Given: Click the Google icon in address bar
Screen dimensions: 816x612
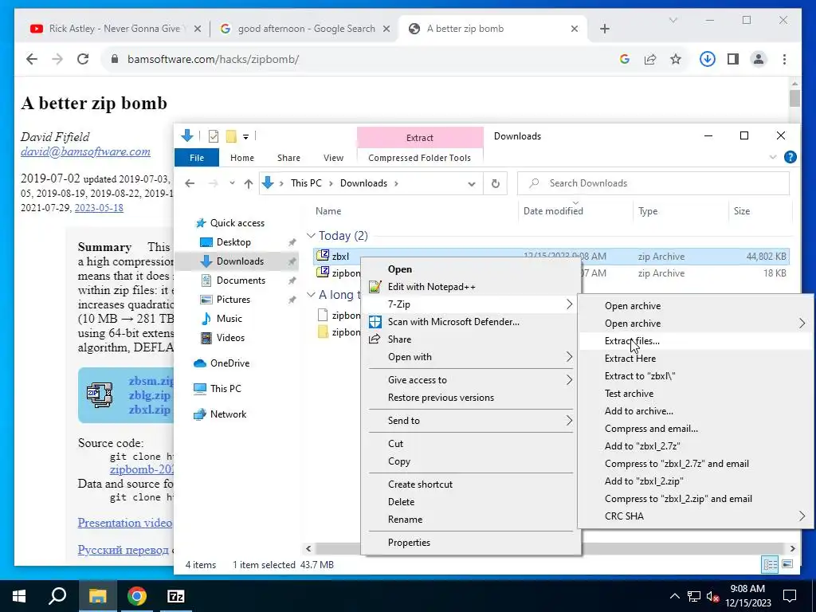Looking at the screenshot, I should pyautogui.click(x=625, y=59).
